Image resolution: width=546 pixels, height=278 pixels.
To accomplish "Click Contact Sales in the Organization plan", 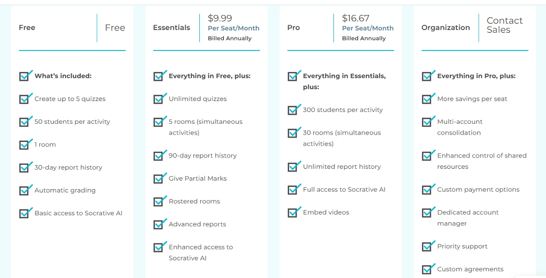I will 504,25.
